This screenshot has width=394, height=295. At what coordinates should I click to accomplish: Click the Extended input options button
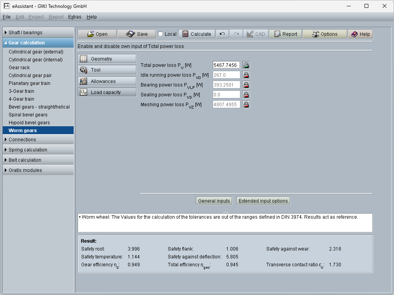pyautogui.click(x=263, y=201)
